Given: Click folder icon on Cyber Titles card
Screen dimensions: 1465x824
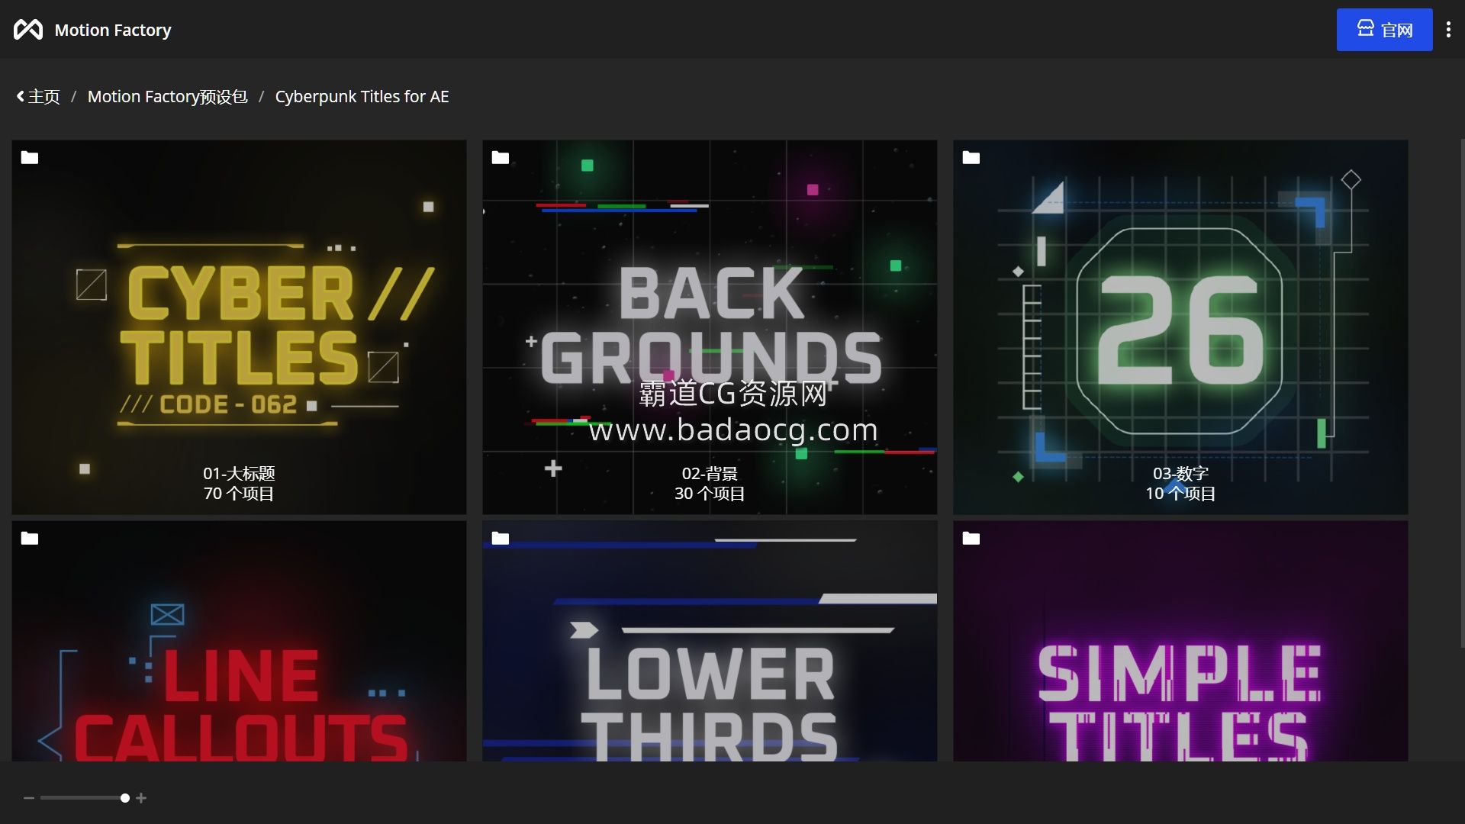Looking at the screenshot, I should [30, 157].
